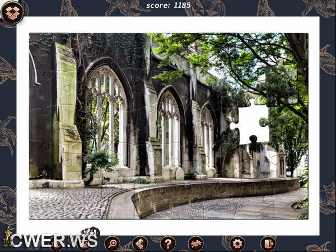Exit the puzzle using the door icon
This screenshot has height=252, width=336.
(x=268, y=243)
